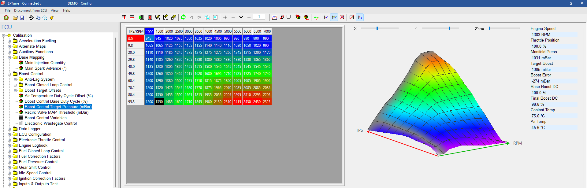Adjust the Zoom slider of 3D graph

(x=490, y=28)
